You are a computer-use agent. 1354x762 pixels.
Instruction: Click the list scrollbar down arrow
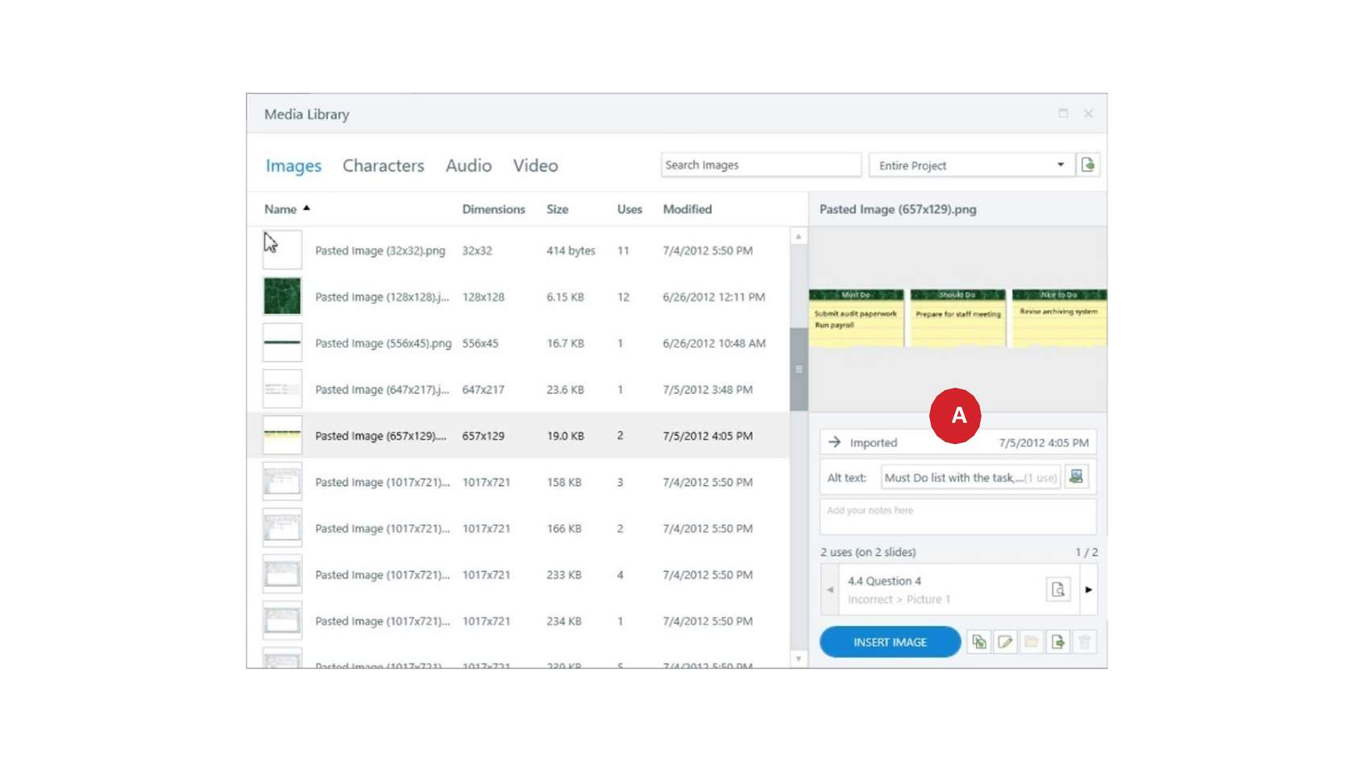click(x=799, y=659)
